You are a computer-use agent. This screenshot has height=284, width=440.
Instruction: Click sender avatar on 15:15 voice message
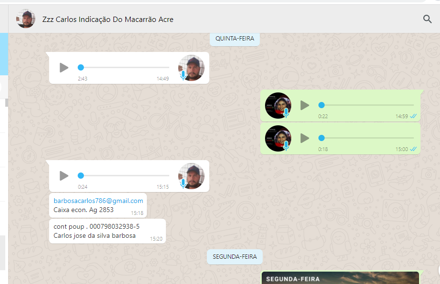pyautogui.click(x=191, y=176)
